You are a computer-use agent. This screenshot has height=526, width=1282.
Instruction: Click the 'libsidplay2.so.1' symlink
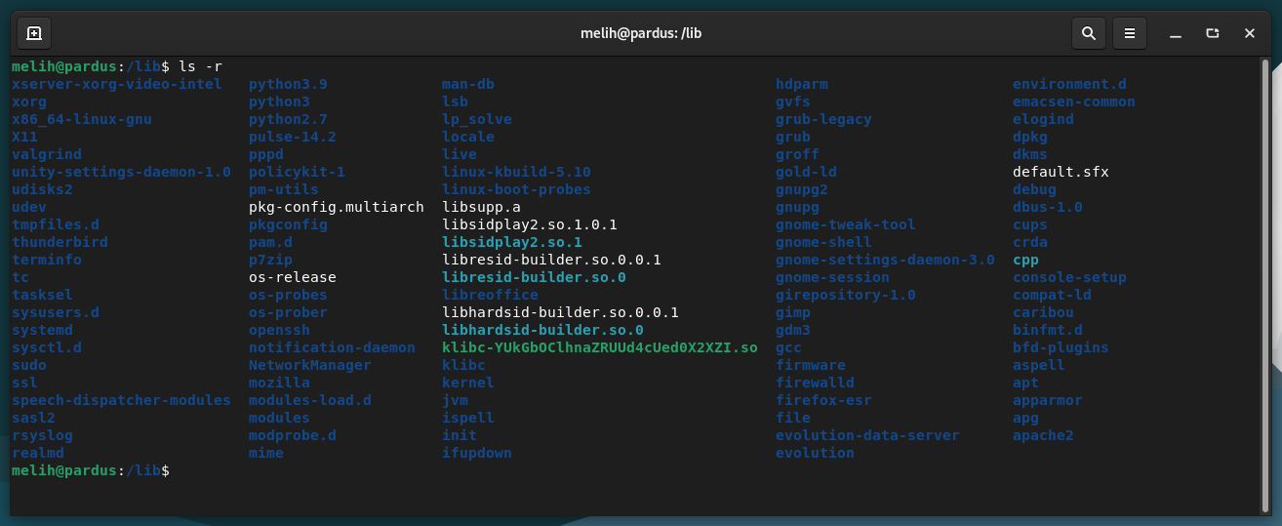[x=512, y=242]
